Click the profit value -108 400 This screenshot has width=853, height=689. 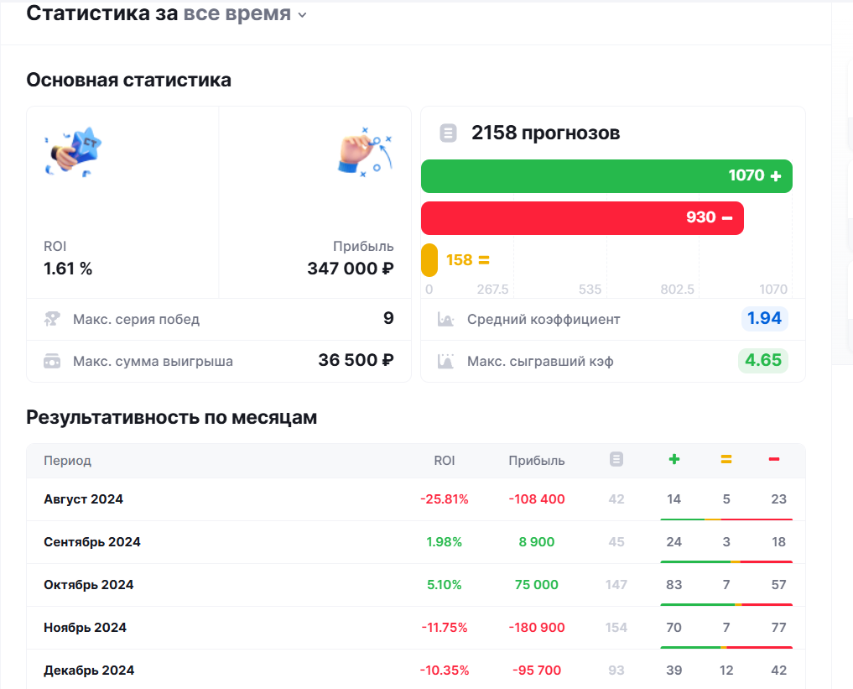[x=537, y=499]
